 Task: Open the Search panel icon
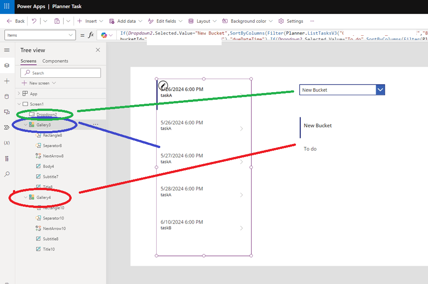7,174
